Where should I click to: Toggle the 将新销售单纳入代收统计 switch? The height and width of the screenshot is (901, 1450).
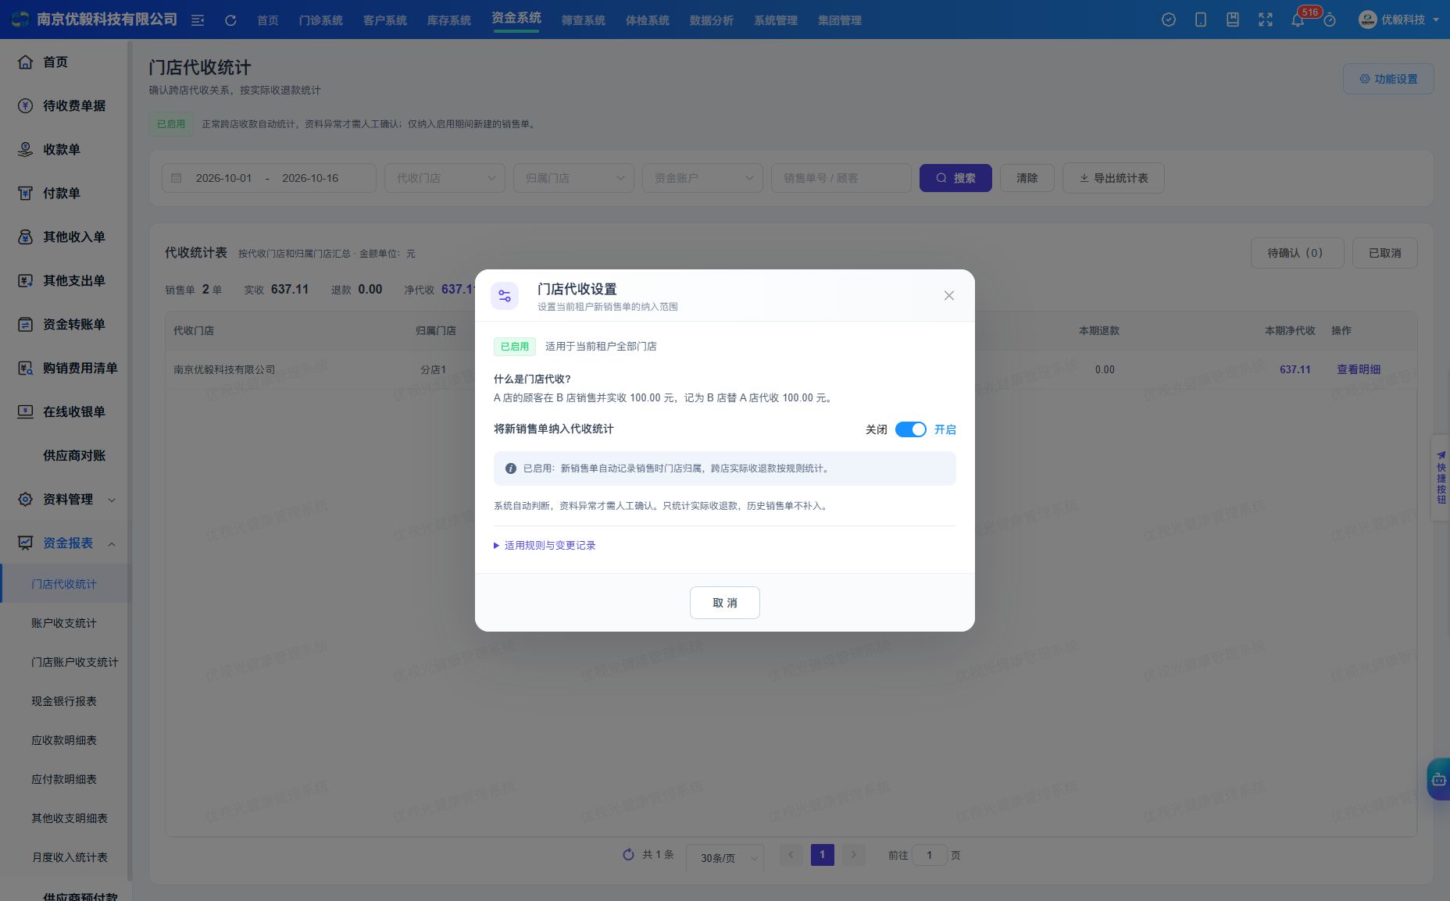[x=910, y=429]
